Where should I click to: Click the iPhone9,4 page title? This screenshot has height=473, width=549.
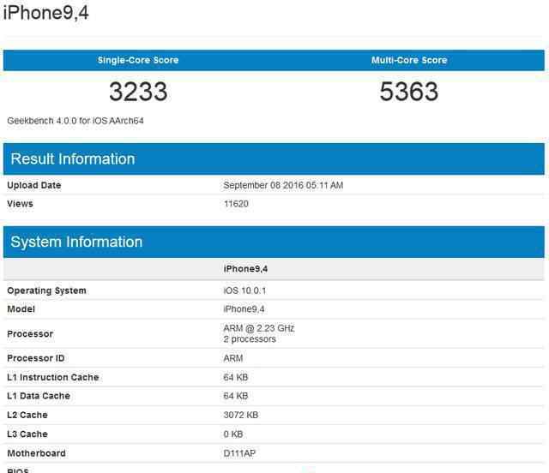click(x=45, y=13)
